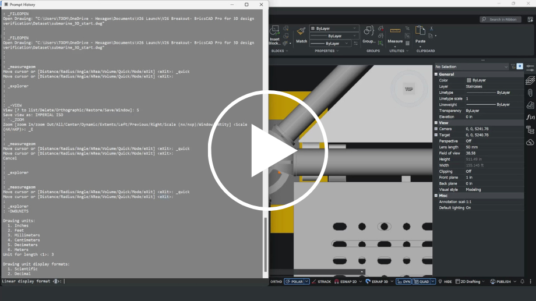This screenshot has height=301, width=536.
Task: Click the PUBLISH button
Action: coord(503,282)
